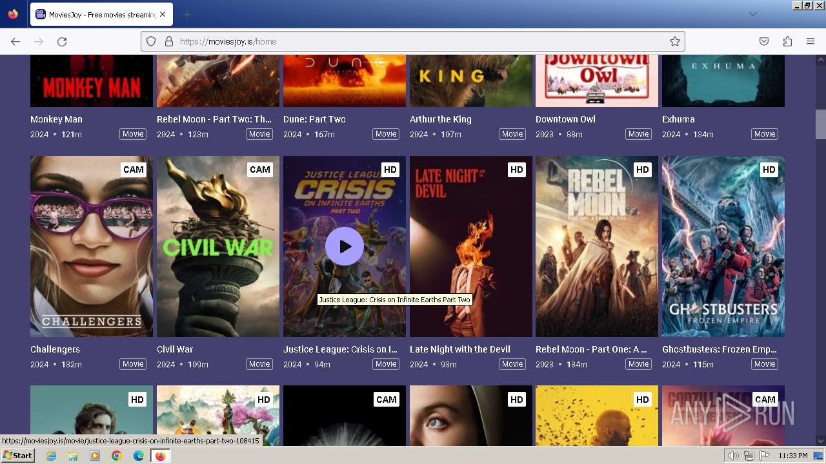The image size is (826, 464).
Task: Click the Movie tag under Late Night with the Devil
Action: click(x=512, y=364)
